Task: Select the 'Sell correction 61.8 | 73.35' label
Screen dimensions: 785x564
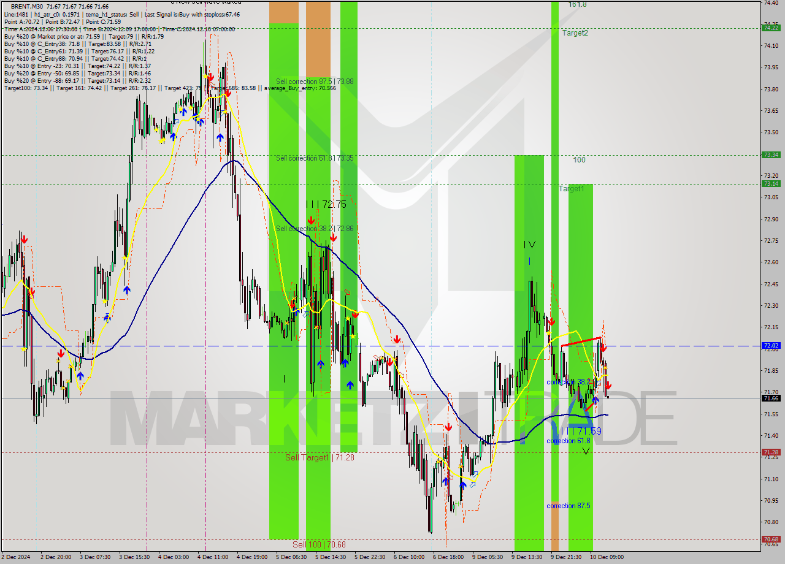Action: [315, 158]
